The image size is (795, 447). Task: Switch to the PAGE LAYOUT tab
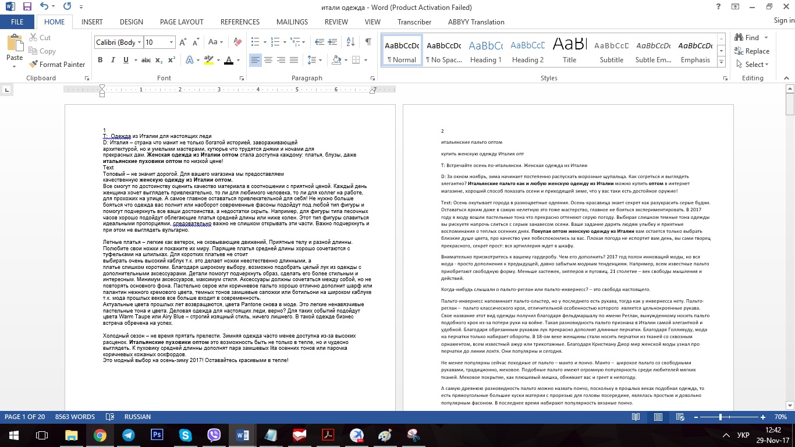pos(182,22)
